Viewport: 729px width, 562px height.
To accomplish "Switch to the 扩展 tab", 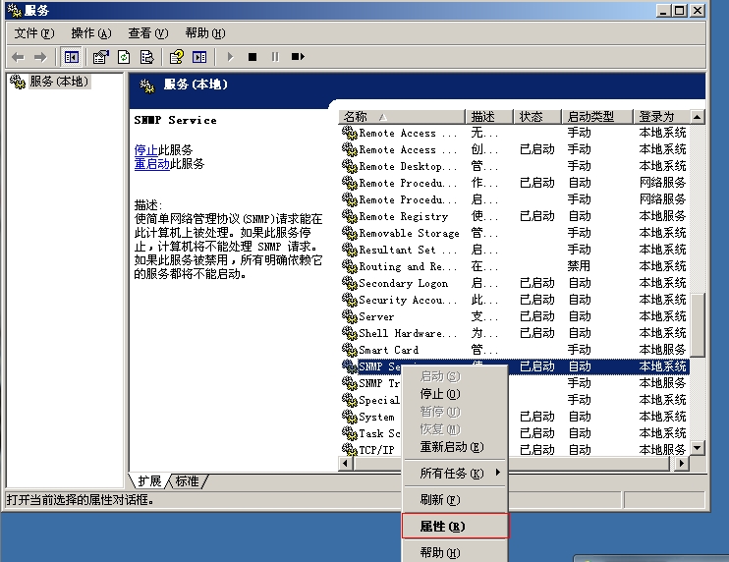I will [x=149, y=481].
